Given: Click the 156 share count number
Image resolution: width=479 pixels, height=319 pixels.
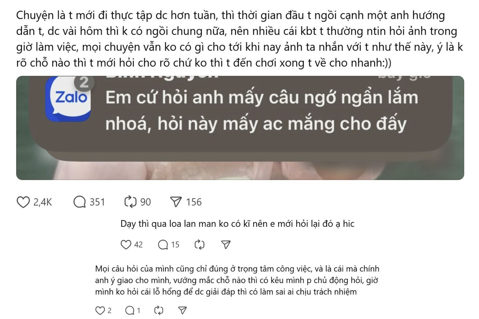Looking at the screenshot, I should point(194,202).
